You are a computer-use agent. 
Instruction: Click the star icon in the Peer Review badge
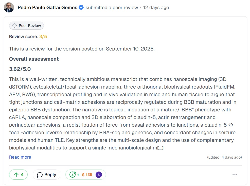[x=14, y=25]
